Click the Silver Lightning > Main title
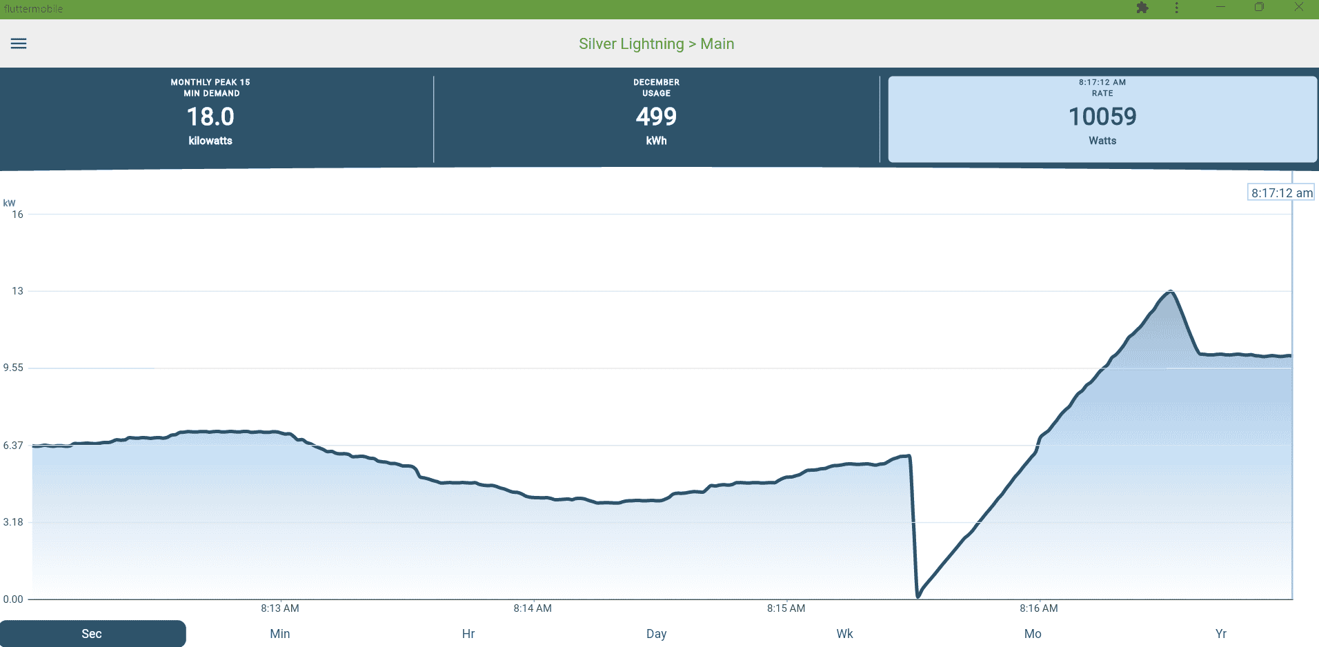The height and width of the screenshot is (647, 1319). 656,43
